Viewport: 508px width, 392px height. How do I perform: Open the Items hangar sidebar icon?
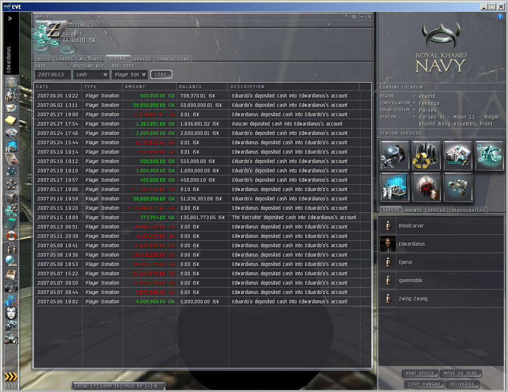tap(11, 337)
